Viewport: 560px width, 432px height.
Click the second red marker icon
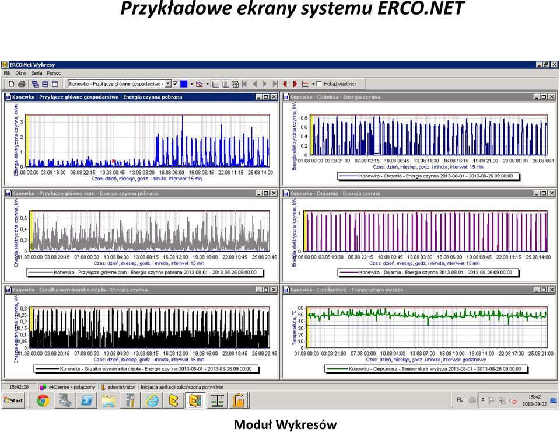[x=295, y=84]
